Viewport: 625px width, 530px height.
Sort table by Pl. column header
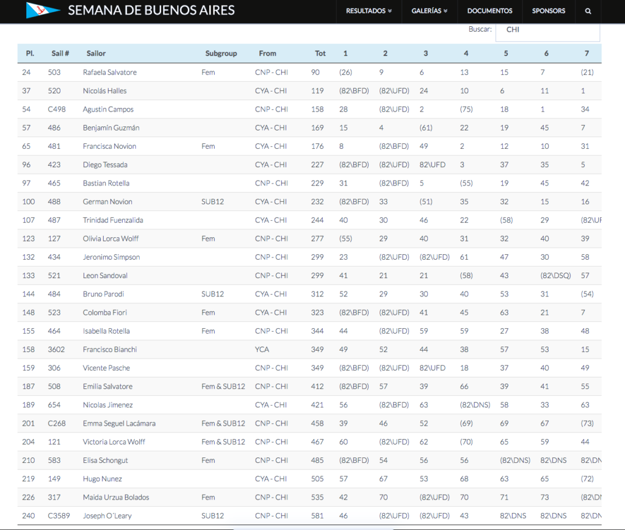tap(29, 54)
